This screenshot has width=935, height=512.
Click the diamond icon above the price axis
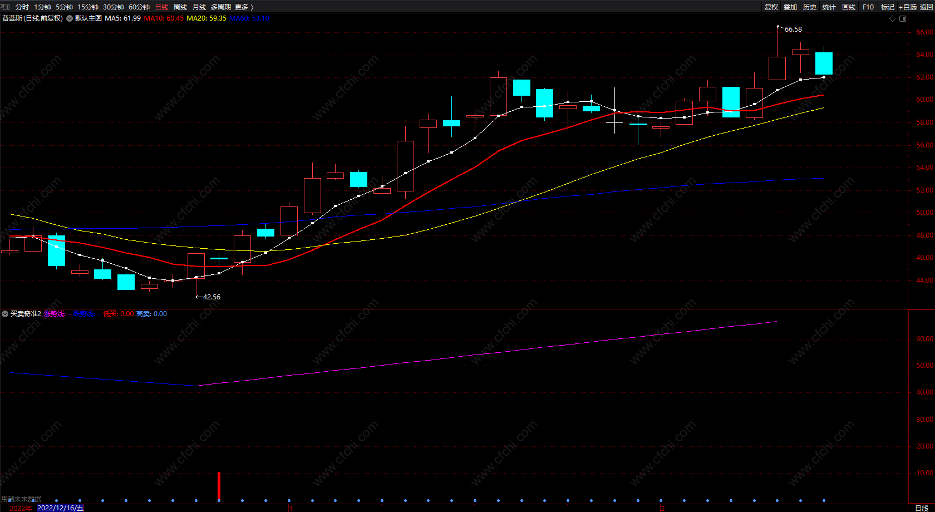point(893,18)
